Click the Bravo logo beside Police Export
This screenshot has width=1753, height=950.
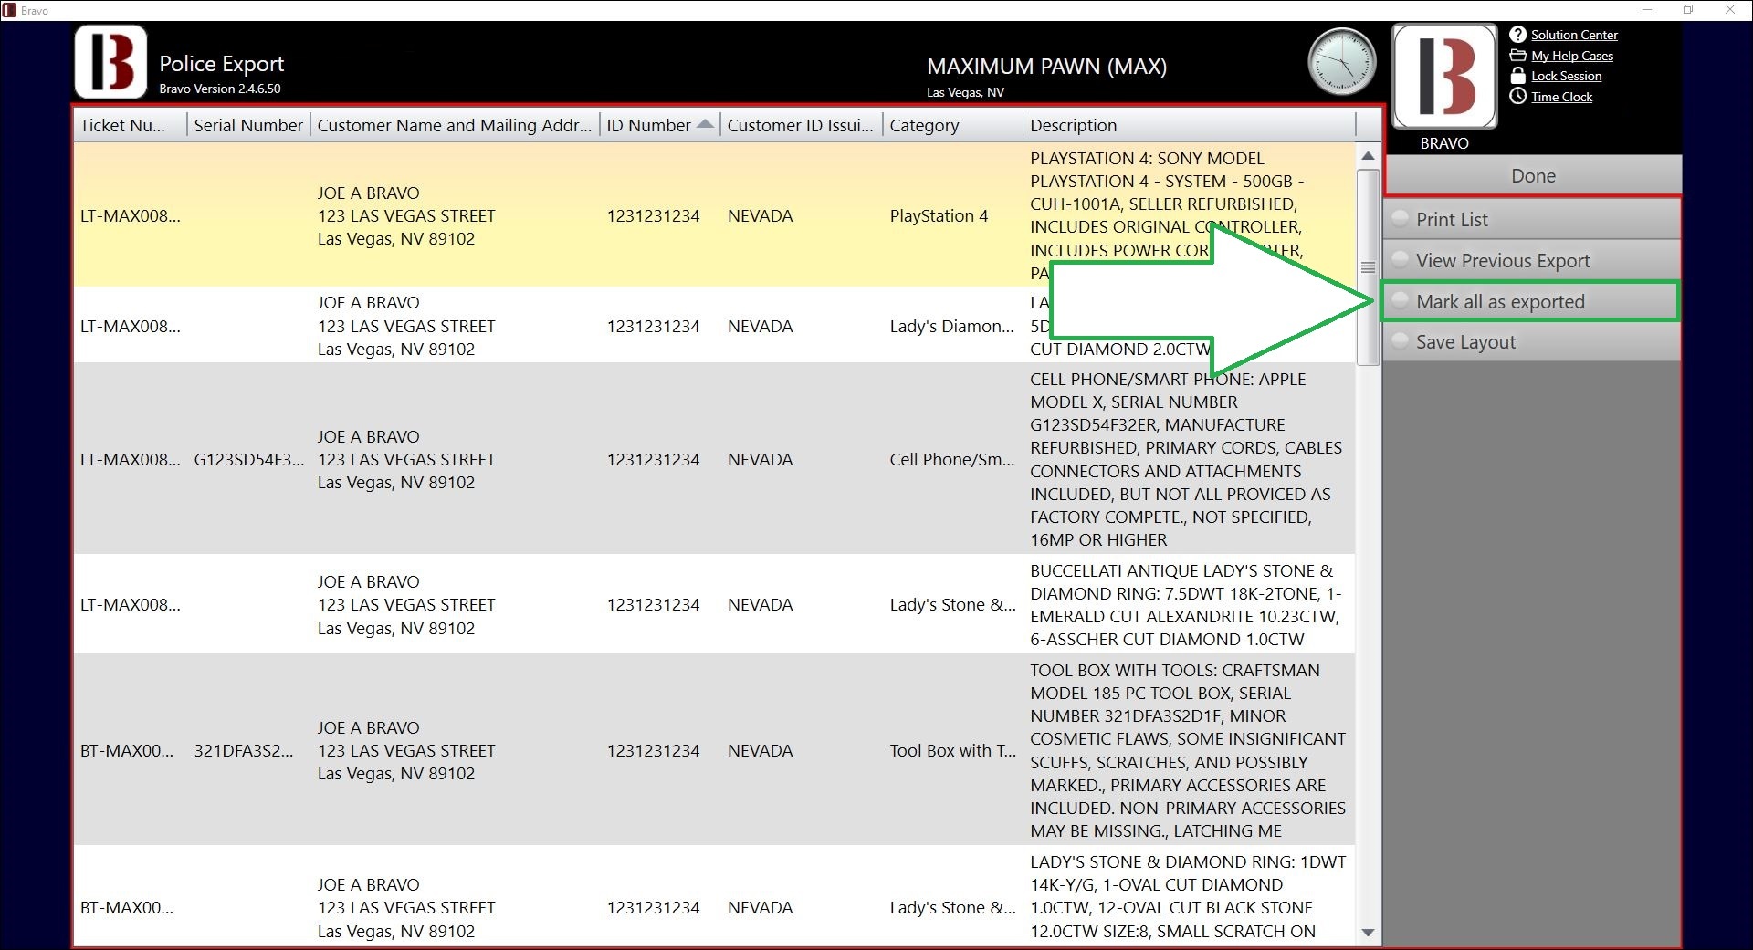(110, 62)
